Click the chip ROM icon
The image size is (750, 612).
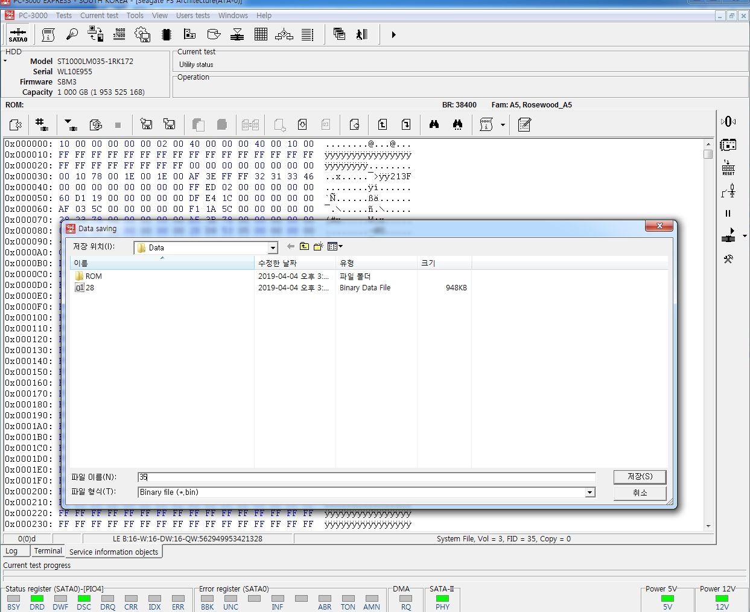(x=167, y=34)
